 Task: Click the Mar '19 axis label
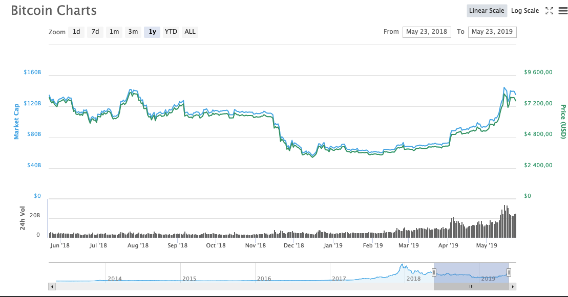tap(409, 246)
